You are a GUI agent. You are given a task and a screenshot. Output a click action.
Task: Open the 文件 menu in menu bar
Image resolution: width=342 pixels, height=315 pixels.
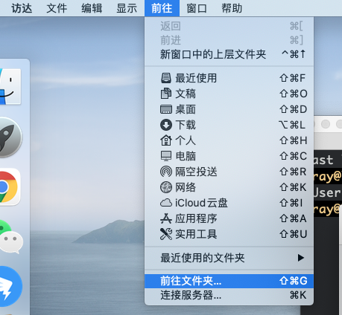(57, 8)
